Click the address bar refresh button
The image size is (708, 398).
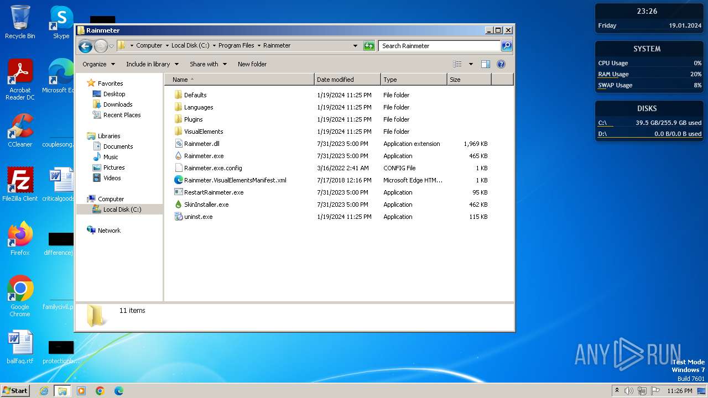click(x=369, y=46)
